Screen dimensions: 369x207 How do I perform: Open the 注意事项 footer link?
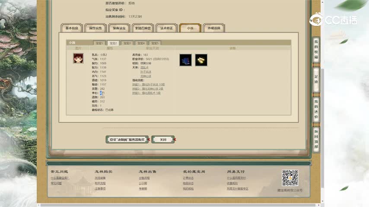coord(100,189)
